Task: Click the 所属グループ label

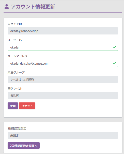Action: (x=16, y=73)
